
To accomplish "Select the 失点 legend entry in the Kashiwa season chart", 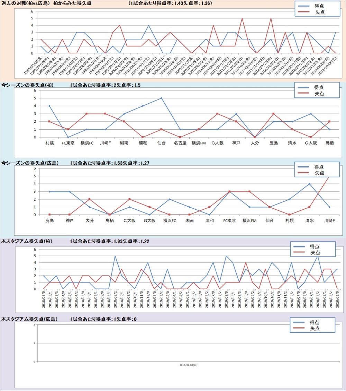I will [319, 94].
